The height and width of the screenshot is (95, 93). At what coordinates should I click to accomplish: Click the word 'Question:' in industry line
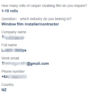(9, 19)
